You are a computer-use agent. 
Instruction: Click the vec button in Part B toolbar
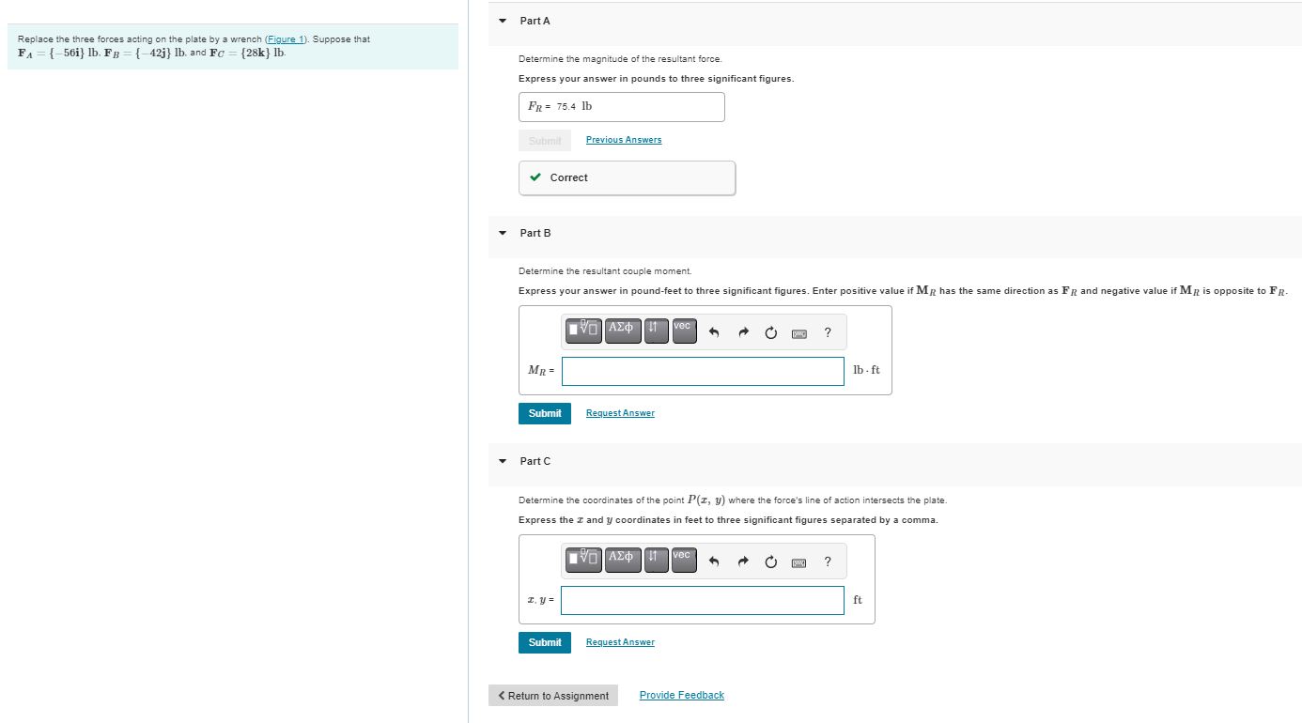(683, 331)
